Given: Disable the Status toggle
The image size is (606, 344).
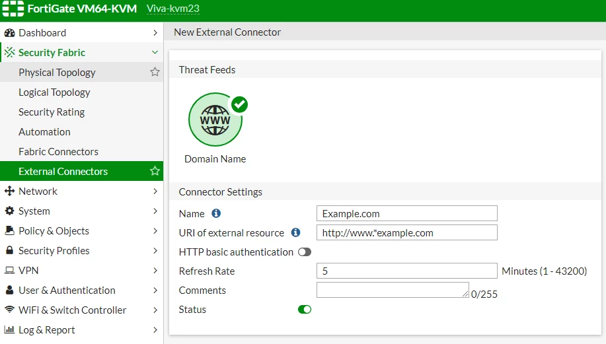Looking at the screenshot, I should coord(305,309).
